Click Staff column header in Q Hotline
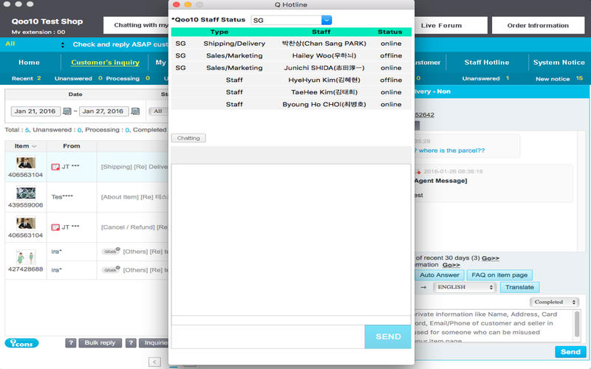The width and height of the screenshot is (591, 369). point(321,32)
